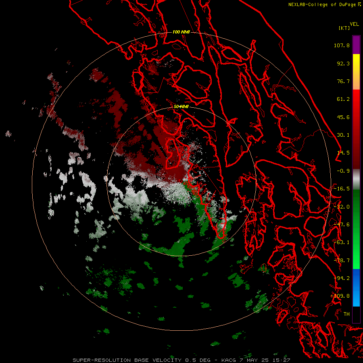Select the 14.5 velocity scale value
This screenshot has height=363, width=363.
[x=343, y=153]
